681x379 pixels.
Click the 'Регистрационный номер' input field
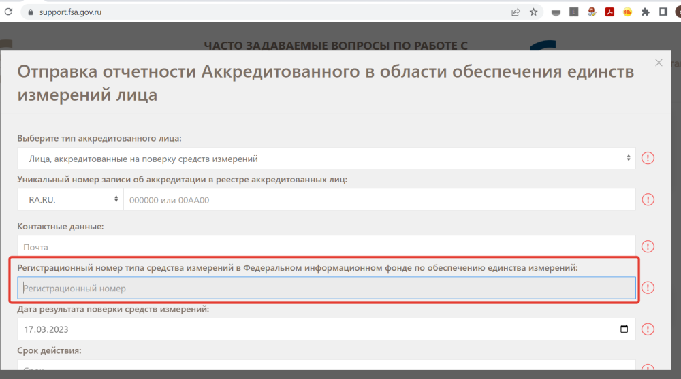click(x=326, y=289)
